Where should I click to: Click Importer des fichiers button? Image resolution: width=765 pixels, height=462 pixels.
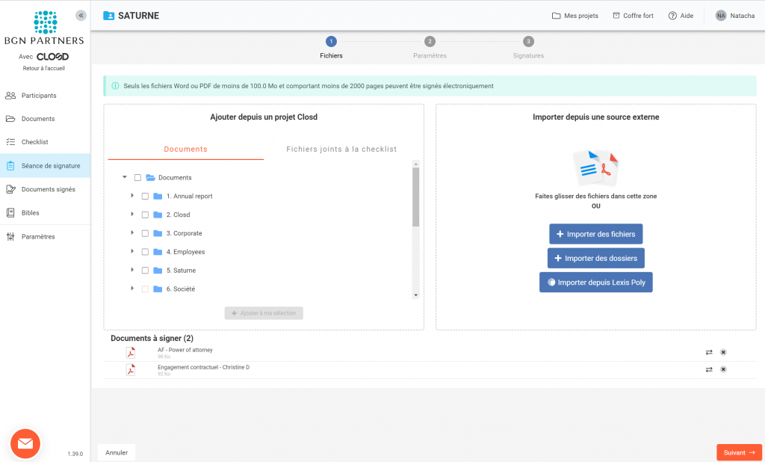pos(595,234)
